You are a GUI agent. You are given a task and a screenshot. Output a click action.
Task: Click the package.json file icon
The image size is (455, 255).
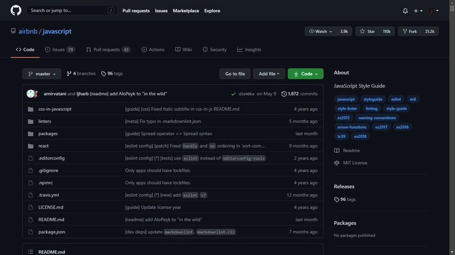point(31,232)
